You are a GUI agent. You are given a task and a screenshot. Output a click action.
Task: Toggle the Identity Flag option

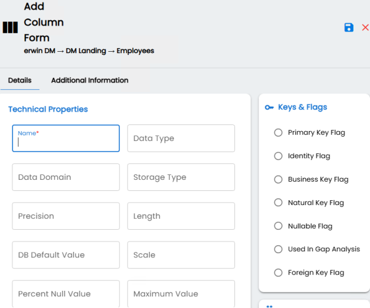pyautogui.click(x=278, y=156)
